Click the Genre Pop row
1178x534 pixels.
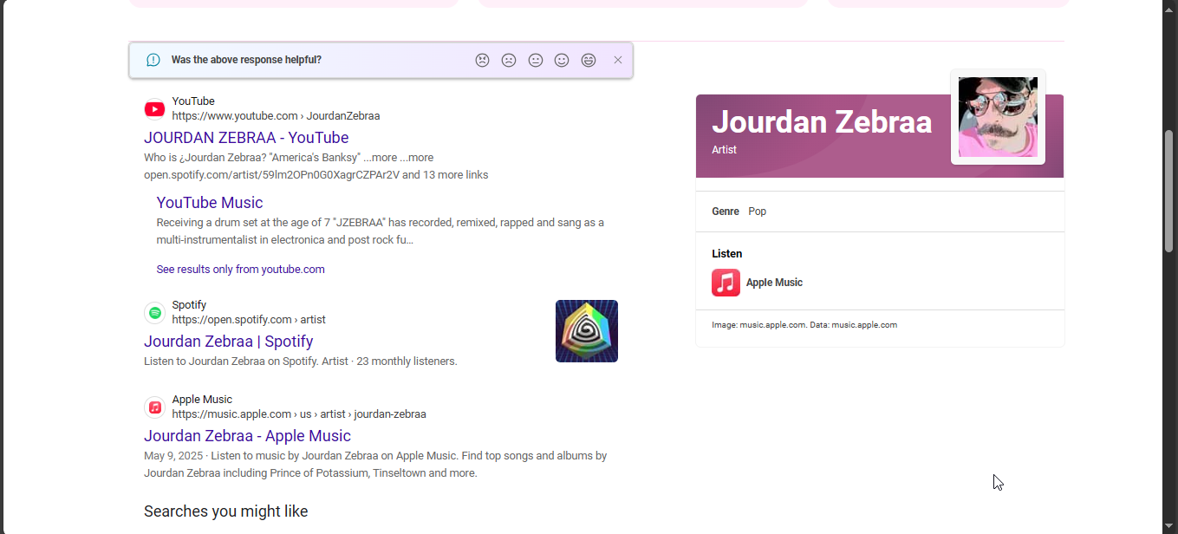tap(880, 212)
